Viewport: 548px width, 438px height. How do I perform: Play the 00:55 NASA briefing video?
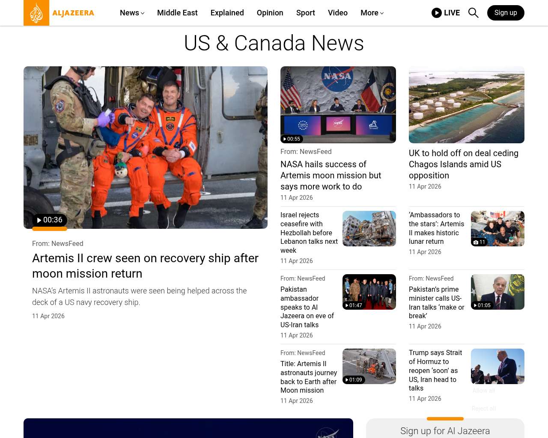pyautogui.click(x=292, y=139)
